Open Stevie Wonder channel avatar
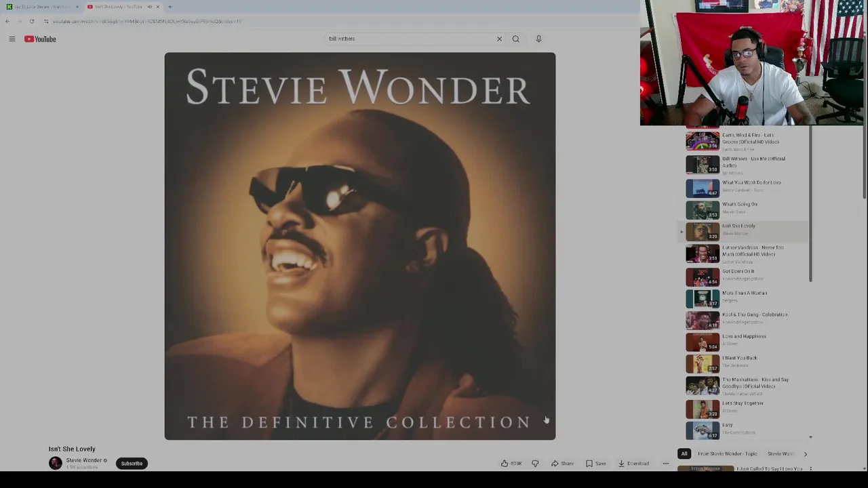 coord(56,463)
